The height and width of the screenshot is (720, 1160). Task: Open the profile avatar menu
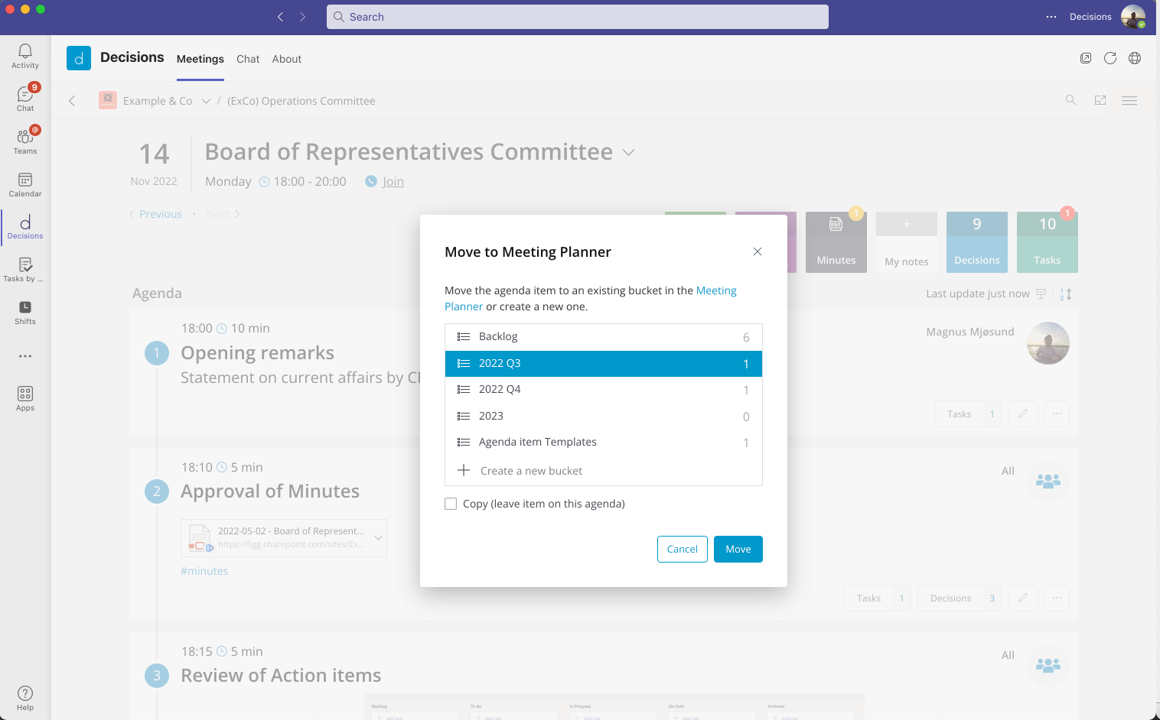1133,17
